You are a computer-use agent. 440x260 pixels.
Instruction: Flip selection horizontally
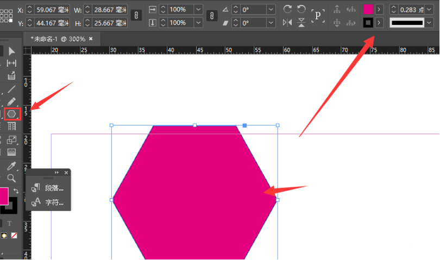pos(287,22)
